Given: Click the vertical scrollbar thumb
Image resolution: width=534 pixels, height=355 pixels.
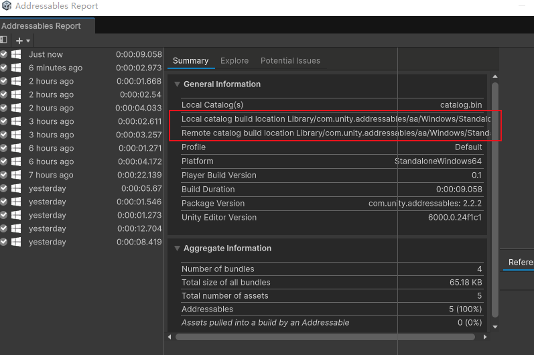Looking at the screenshot, I should 495,200.
